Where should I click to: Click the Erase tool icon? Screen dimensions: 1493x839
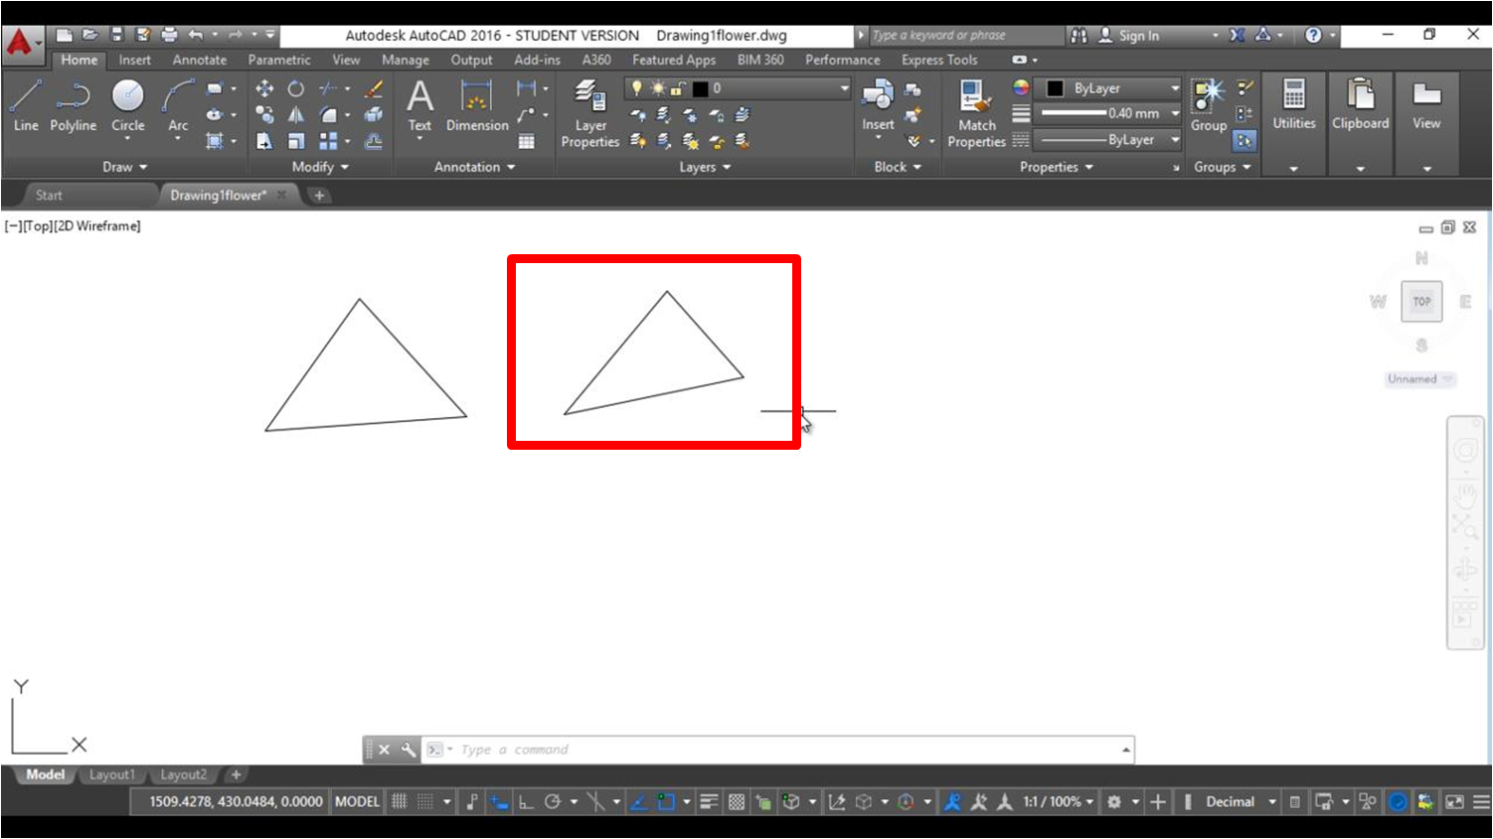pyautogui.click(x=374, y=88)
